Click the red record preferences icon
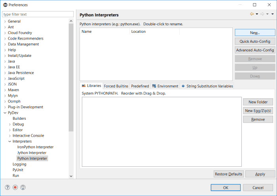The image size is (277, 196). click(15, 187)
